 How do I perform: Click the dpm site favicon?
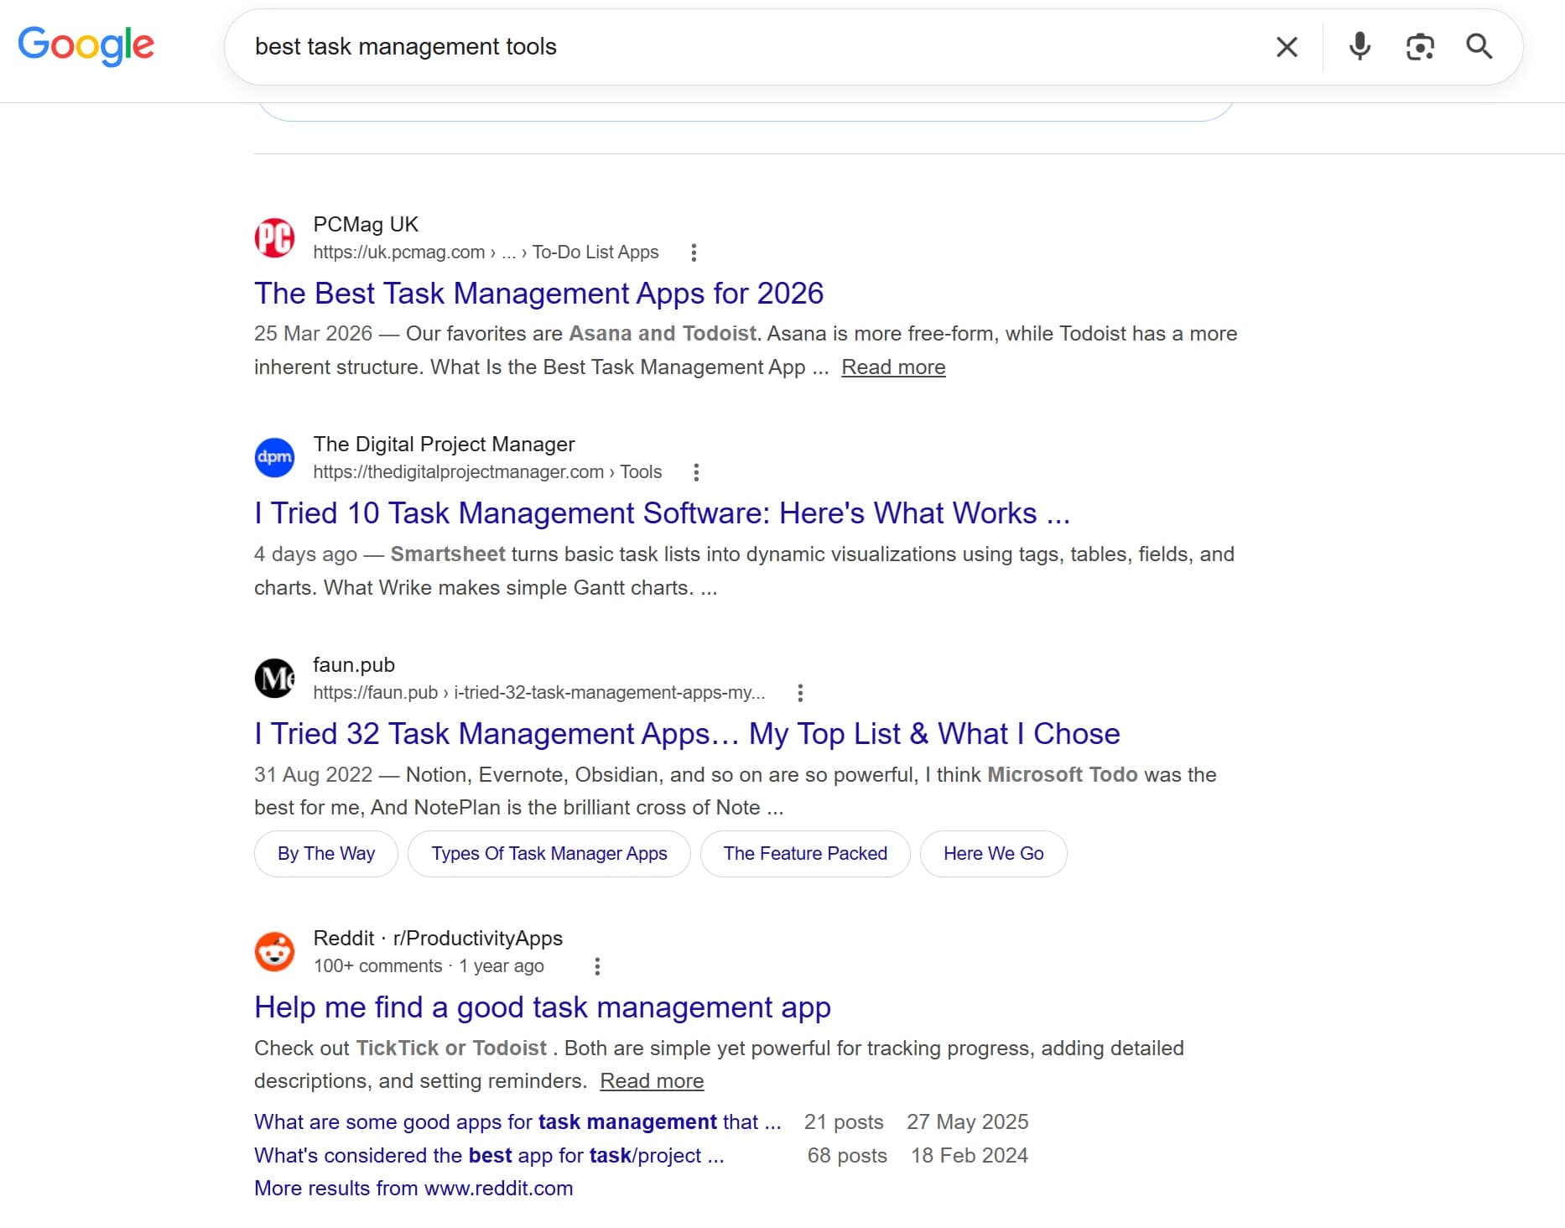pyautogui.click(x=274, y=457)
